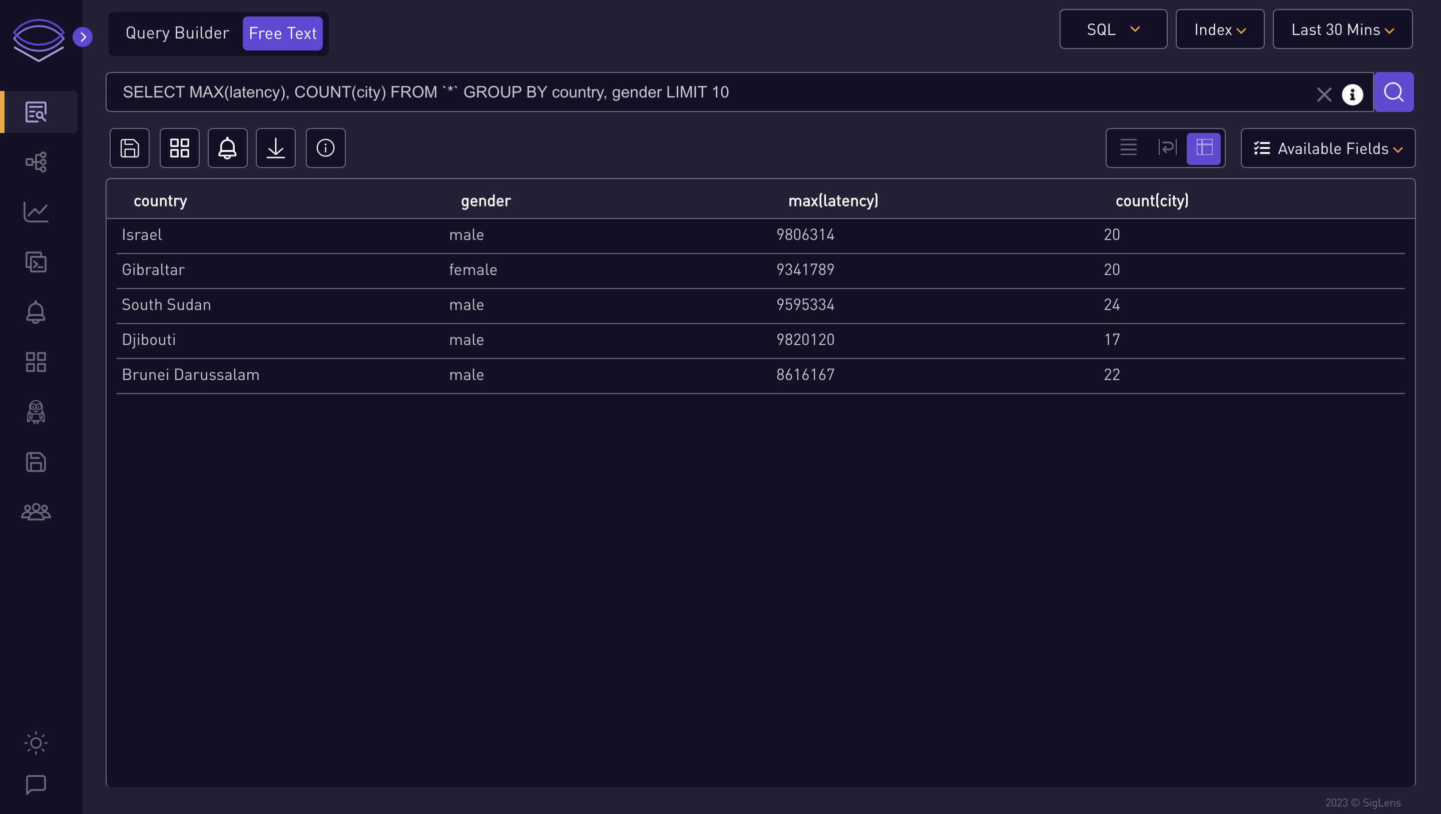Viewport: 1441px width, 814px height.
Task: Open the Index dropdown selector
Action: pos(1219,28)
